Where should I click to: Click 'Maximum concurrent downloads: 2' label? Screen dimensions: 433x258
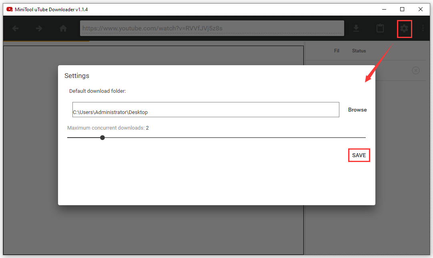pos(108,128)
